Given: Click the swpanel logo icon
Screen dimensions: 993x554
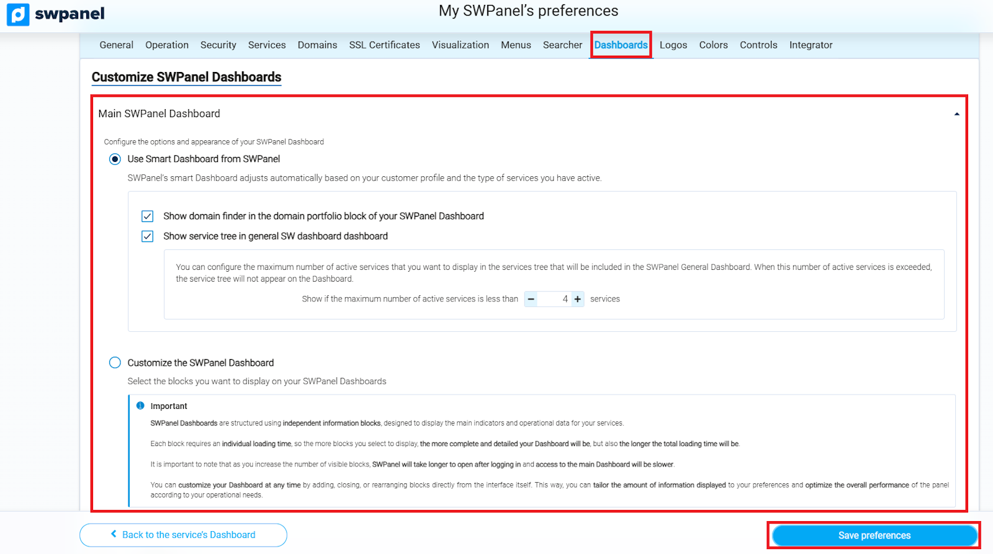Looking at the screenshot, I should tap(18, 14).
